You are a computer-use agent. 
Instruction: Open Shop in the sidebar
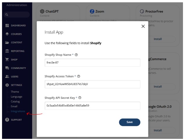click(x=14, y=60)
